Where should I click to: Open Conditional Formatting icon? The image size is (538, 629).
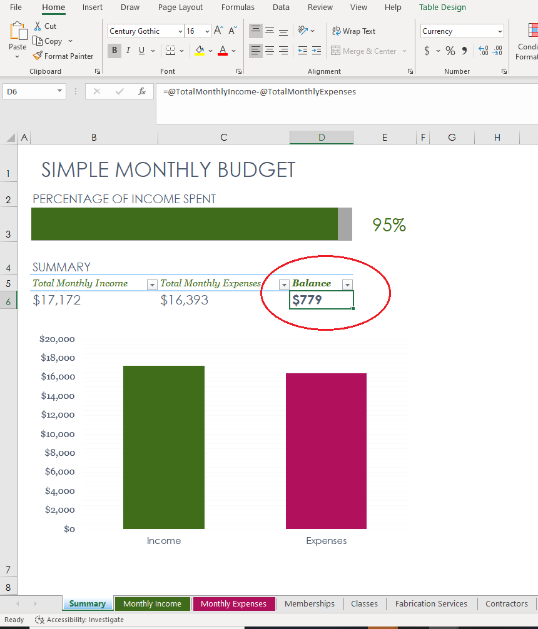(532, 31)
